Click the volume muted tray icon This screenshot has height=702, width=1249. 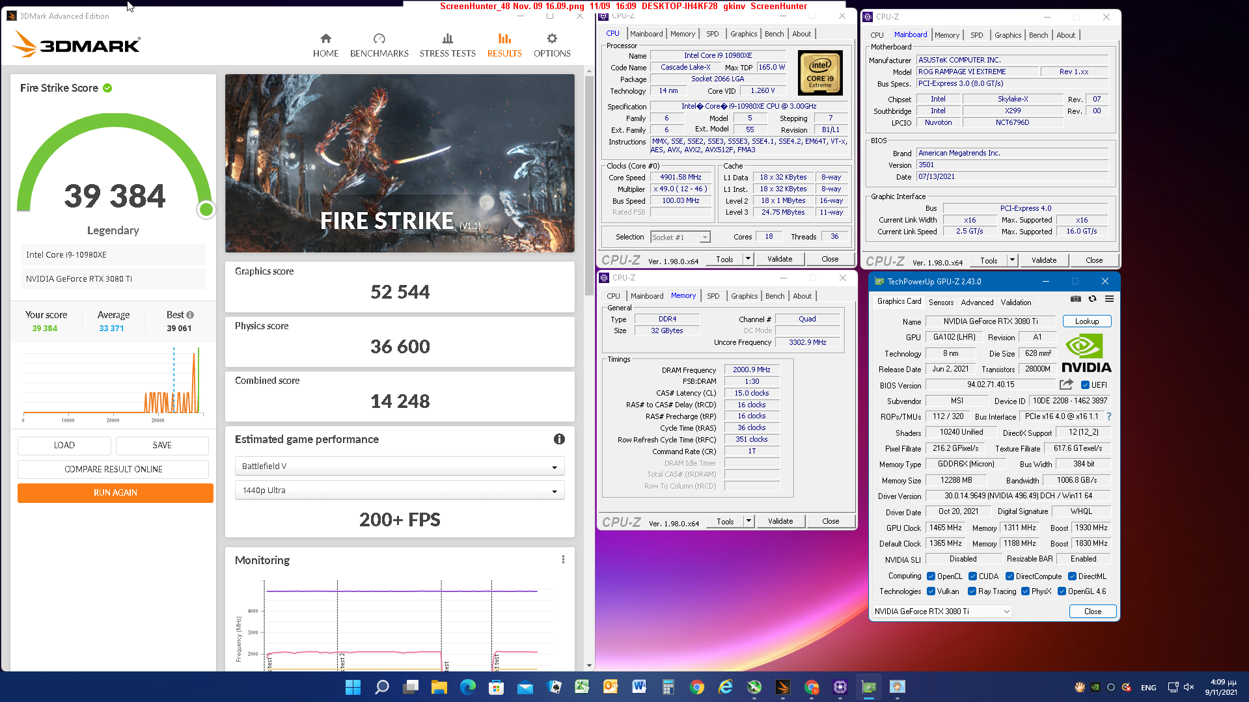(x=1189, y=687)
